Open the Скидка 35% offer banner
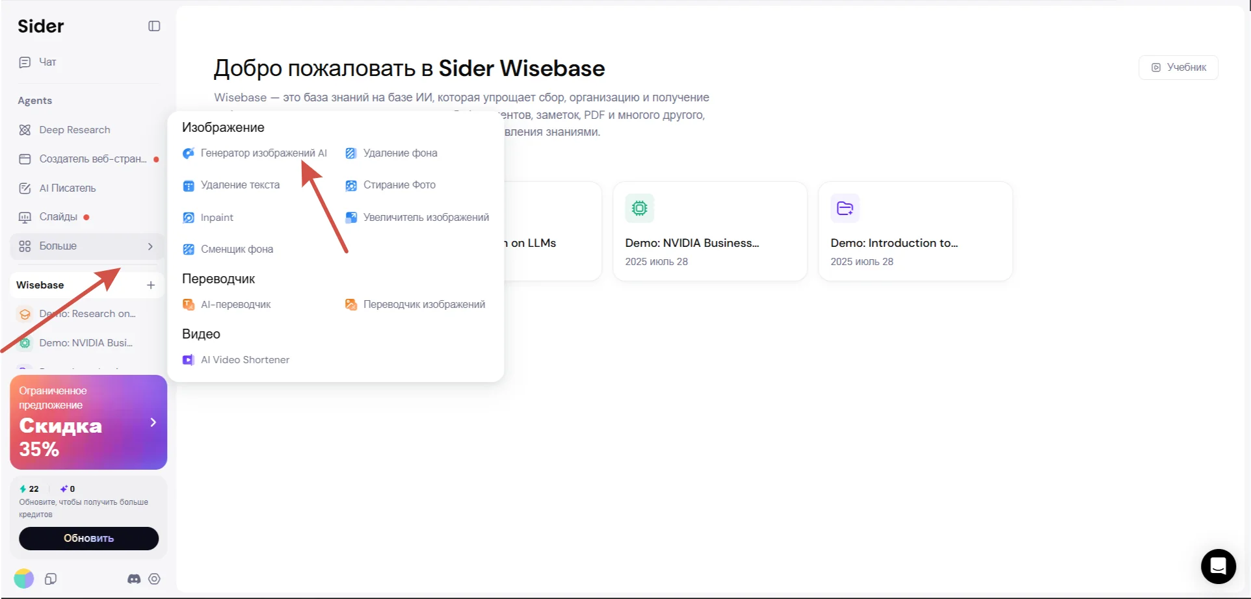This screenshot has width=1251, height=599. point(88,422)
